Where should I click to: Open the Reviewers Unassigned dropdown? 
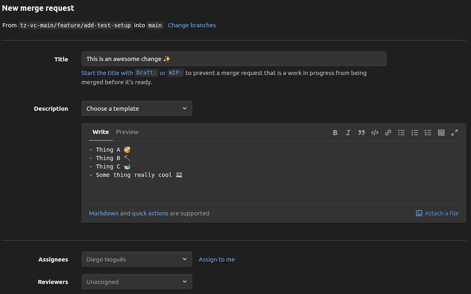[x=137, y=282]
